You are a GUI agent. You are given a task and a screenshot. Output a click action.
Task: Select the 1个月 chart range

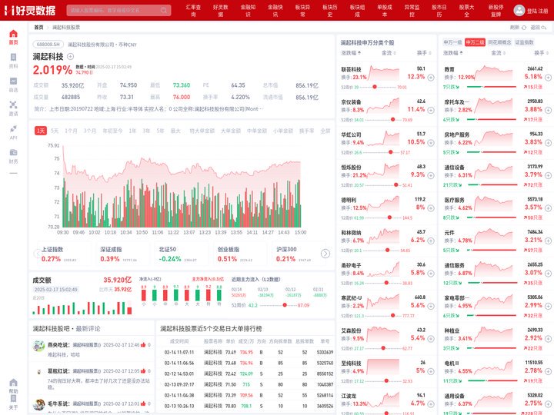[x=71, y=131]
